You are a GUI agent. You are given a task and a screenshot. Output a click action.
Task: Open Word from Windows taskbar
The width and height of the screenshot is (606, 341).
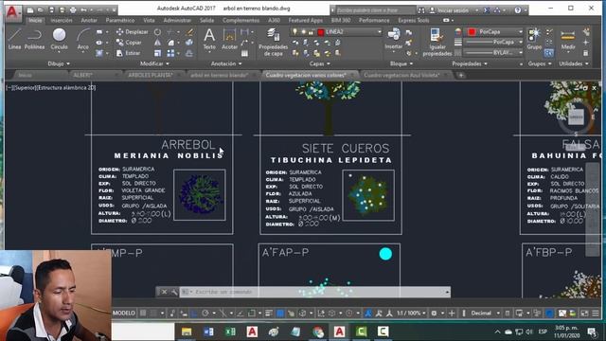(x=208, y=332)
